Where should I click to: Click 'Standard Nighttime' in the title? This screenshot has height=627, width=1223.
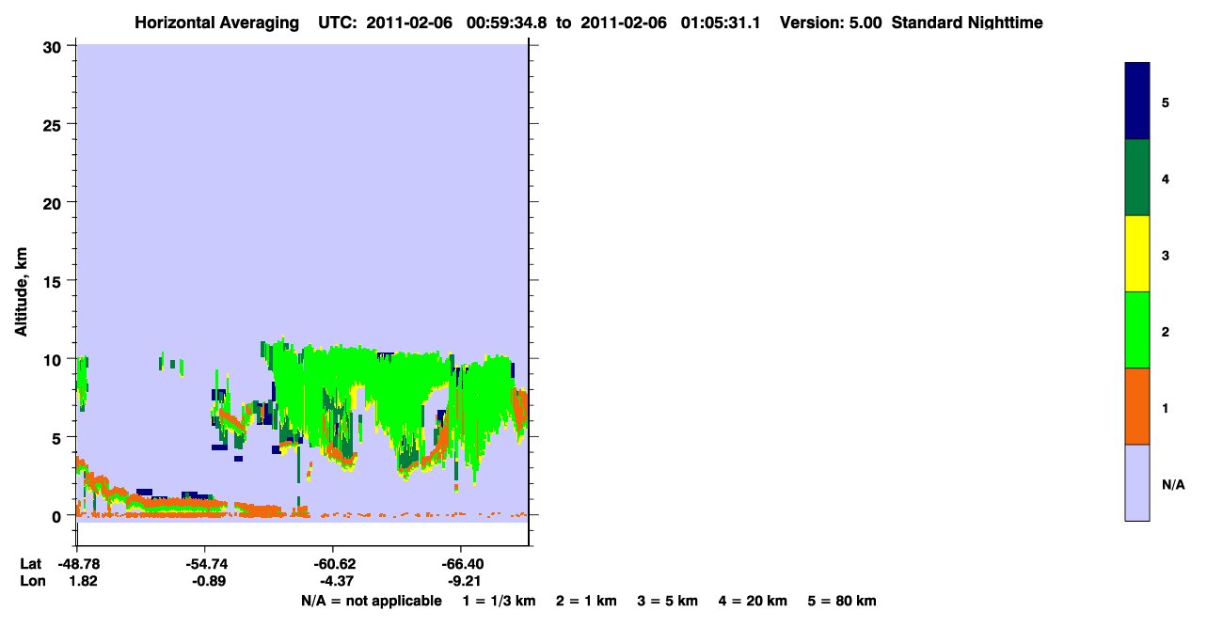[967, 23]
